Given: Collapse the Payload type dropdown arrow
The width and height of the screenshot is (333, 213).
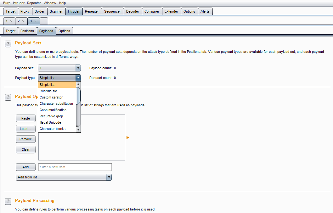Looking at the screenshot, I should [x=78, y=78].
